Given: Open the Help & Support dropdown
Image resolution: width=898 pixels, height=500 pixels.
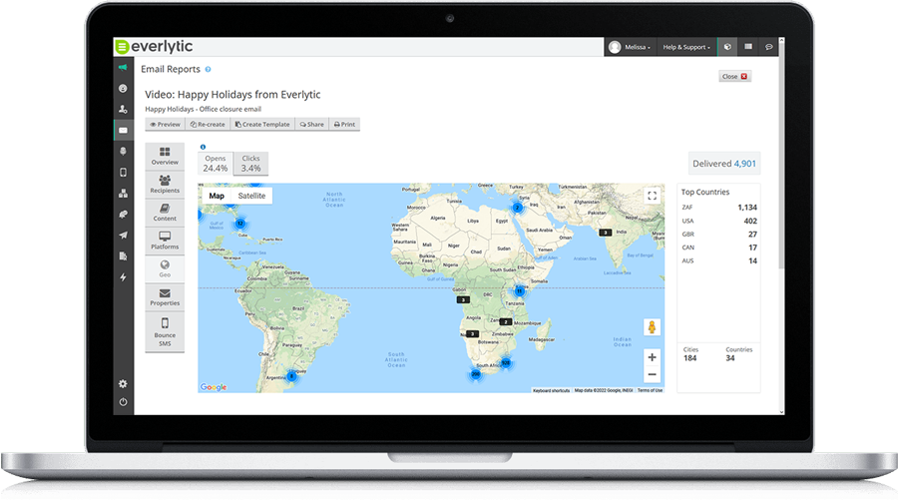Looking at the screenshot, I should pos(686,47).
